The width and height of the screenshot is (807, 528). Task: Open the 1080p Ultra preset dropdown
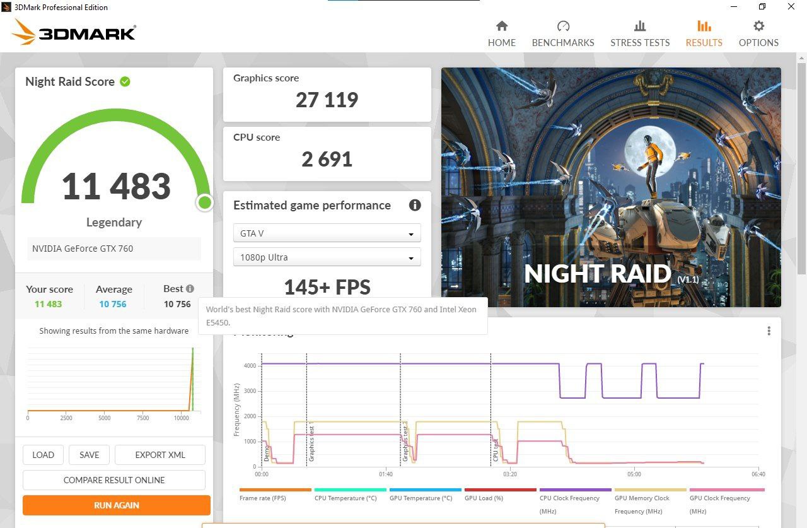click(x=327, y=257)
